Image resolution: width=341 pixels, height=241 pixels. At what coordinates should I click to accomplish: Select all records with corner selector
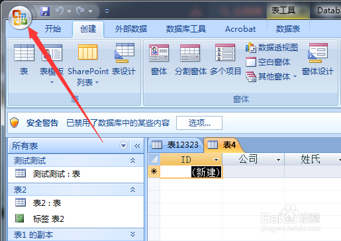tap(154, 160)
